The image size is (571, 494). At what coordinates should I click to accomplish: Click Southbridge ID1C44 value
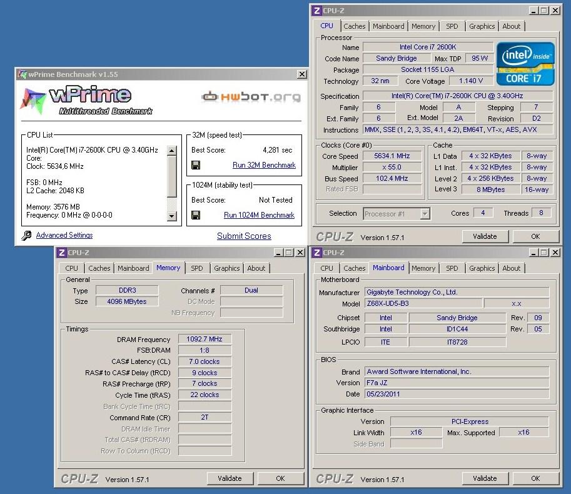[x=457, y=329]
